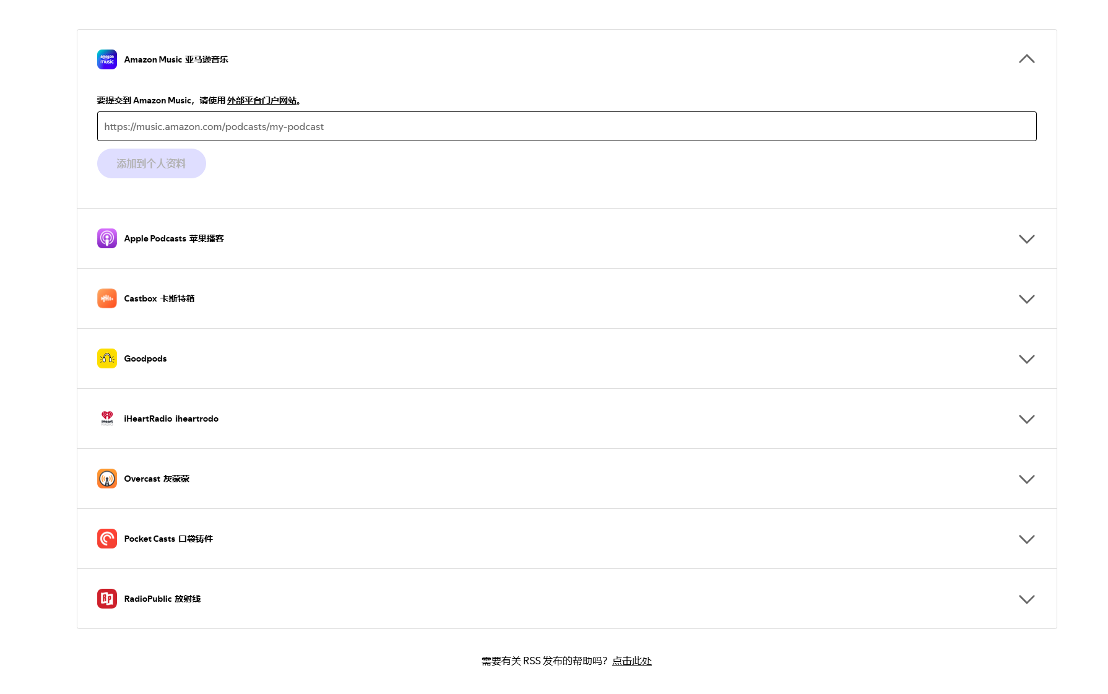1108x694 pixels.
Task: Focus the Amazon Music podcast URL field
Action: point(567,126)
